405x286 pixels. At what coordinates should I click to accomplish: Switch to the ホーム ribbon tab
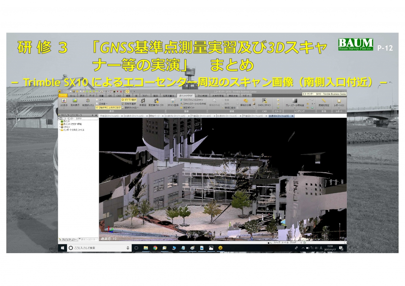click(x=72, y=95)
